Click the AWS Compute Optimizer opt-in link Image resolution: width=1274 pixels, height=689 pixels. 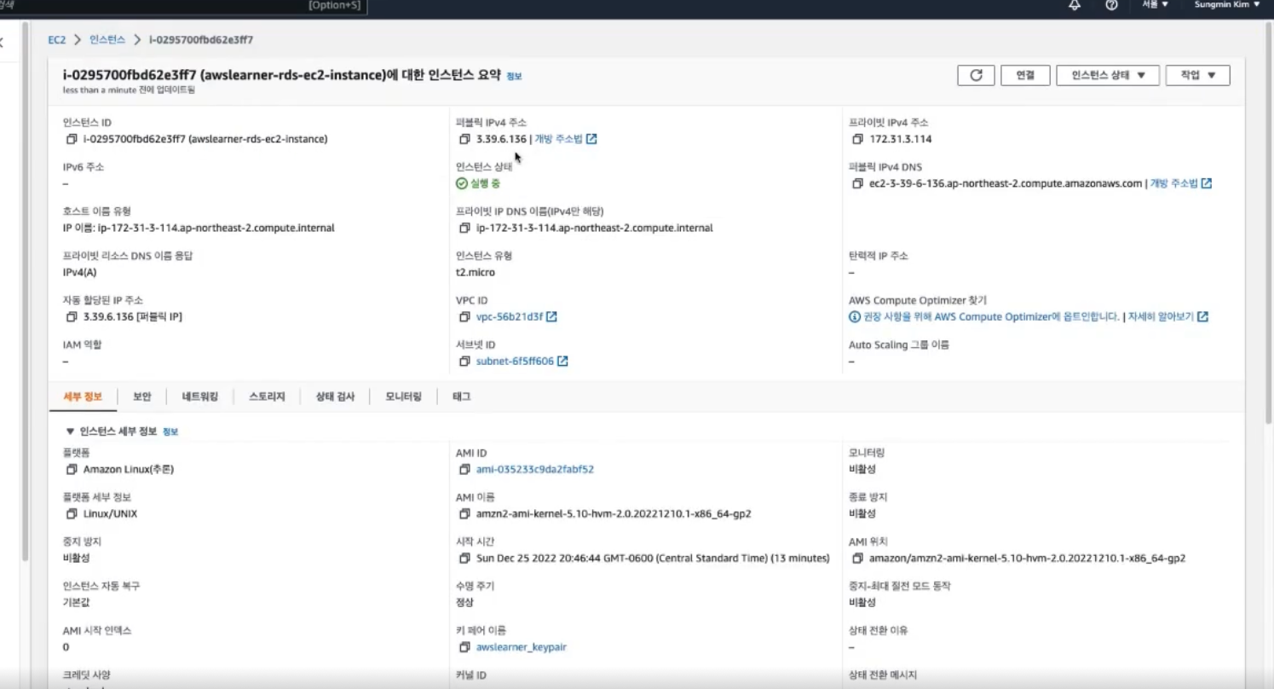(x=991, y=316)
